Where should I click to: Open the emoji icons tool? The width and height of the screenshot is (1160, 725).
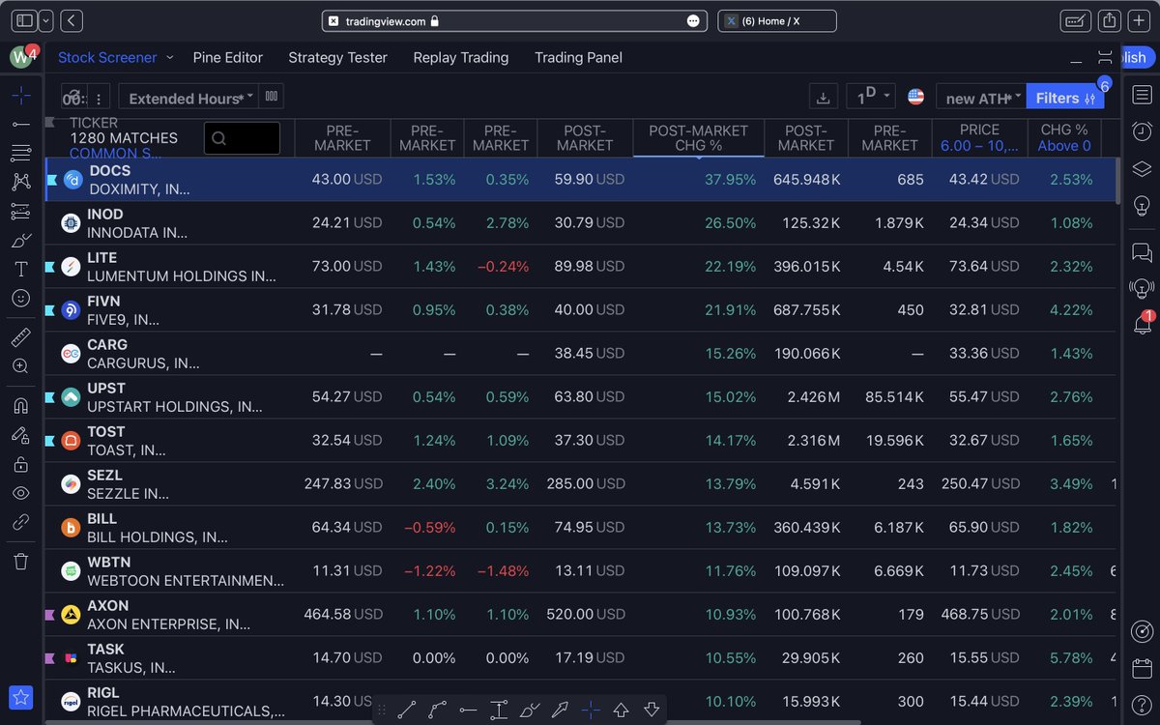coord(21,298)
